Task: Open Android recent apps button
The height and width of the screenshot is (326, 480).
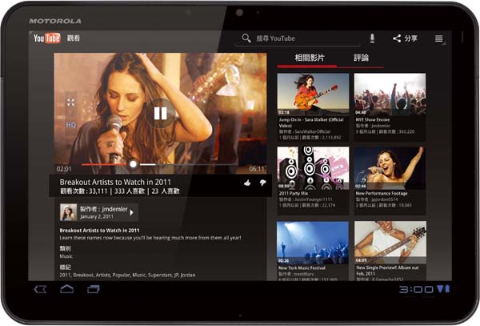Action: pos(93,288)
